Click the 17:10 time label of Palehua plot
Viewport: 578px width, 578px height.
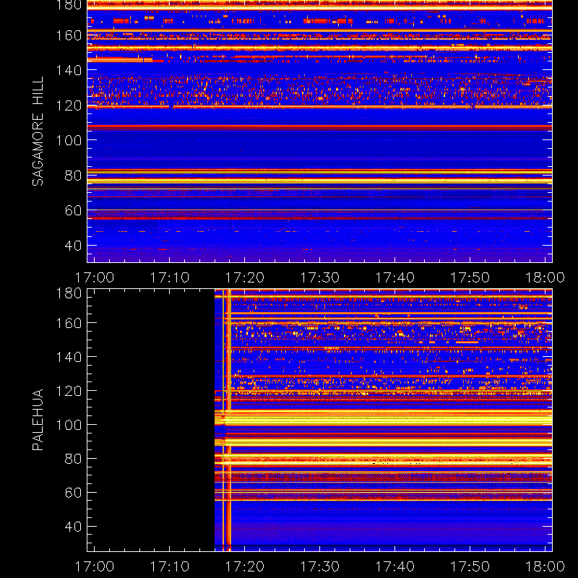point(170,566)
